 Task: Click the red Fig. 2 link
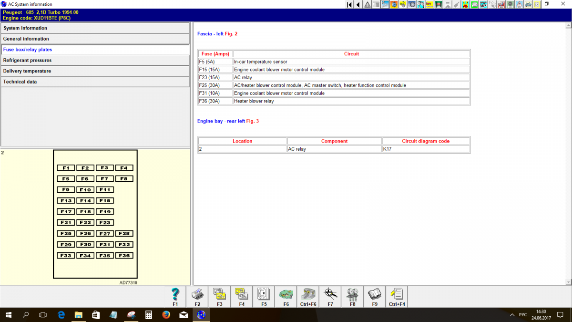[231, 34]
